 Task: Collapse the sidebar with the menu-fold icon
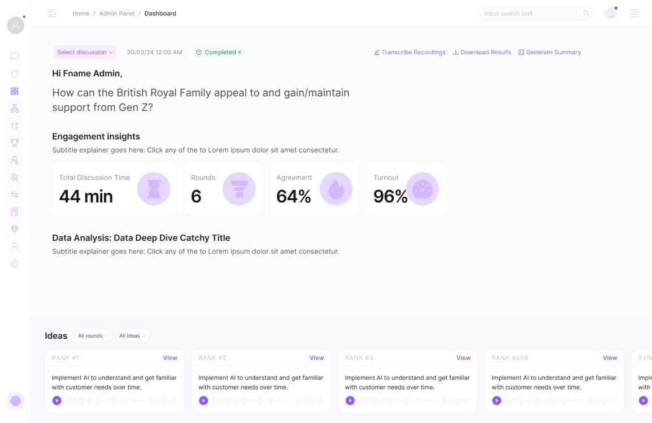coord(52,14)
